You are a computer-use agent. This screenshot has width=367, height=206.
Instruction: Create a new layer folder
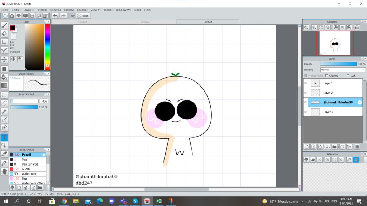[334, 147]
